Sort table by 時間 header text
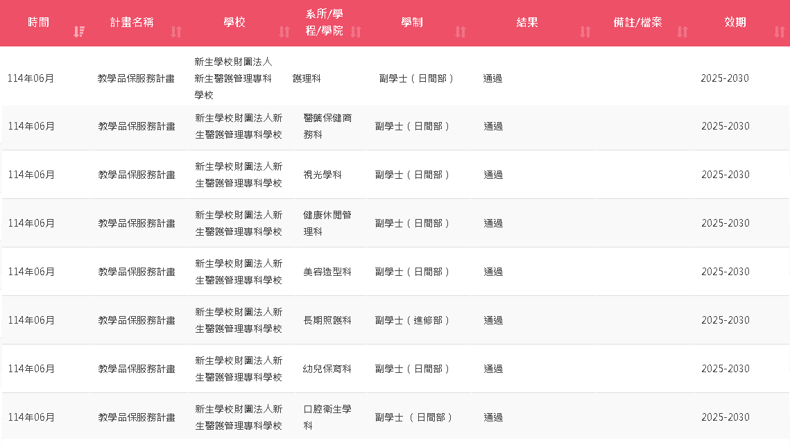The height and width of the screenshot is (445, 790). coord(39,22)
